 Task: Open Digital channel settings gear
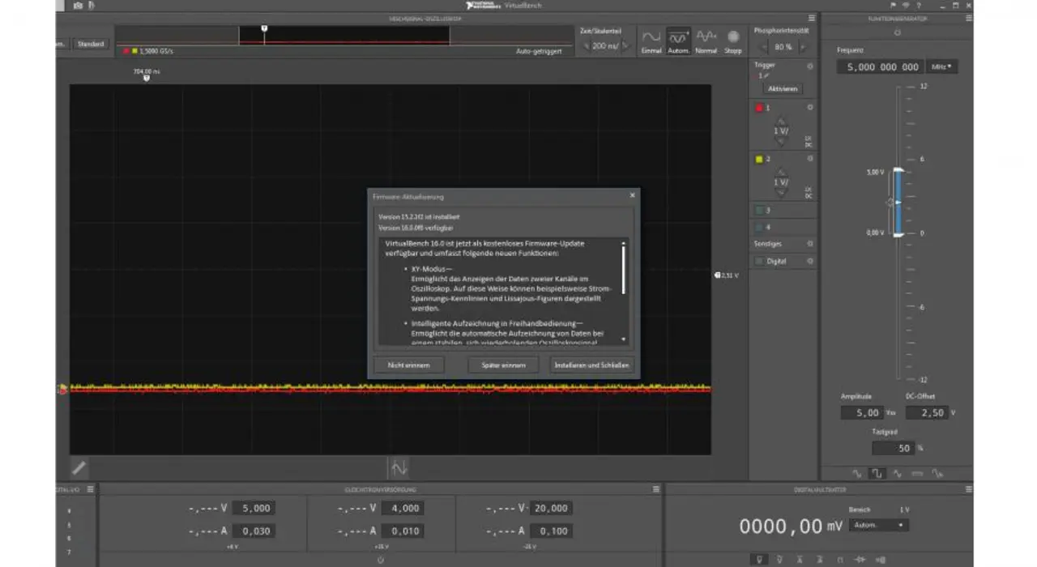pyautogui.click(x=810, y=261)
